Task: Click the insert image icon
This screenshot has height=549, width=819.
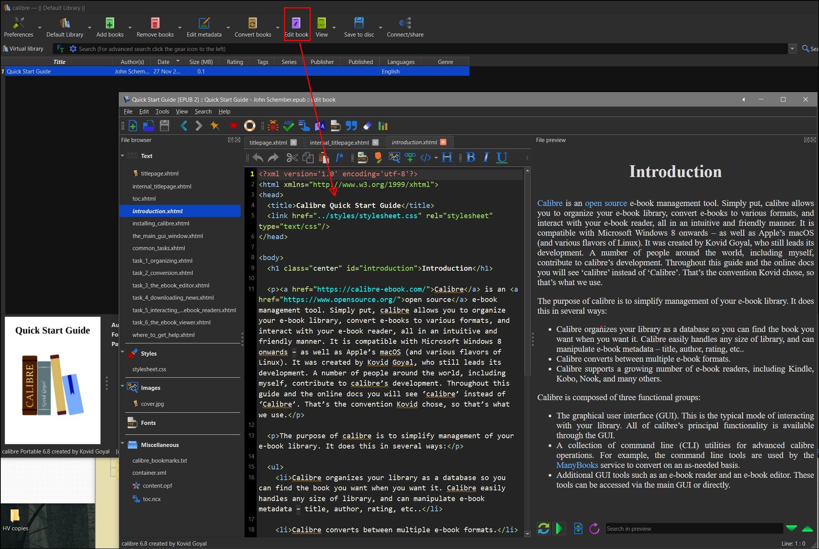Action: pyautogui.click(x=394, y=157)
